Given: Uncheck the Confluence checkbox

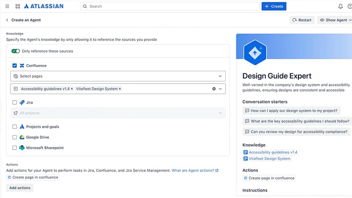Looking at the screenshot, I should (15, 66).
